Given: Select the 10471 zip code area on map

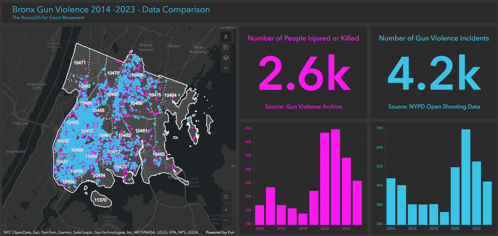Looking at the screenshot, I should [x=80, y=63].
